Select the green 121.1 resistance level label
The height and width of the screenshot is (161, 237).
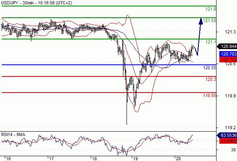point(211,42)
